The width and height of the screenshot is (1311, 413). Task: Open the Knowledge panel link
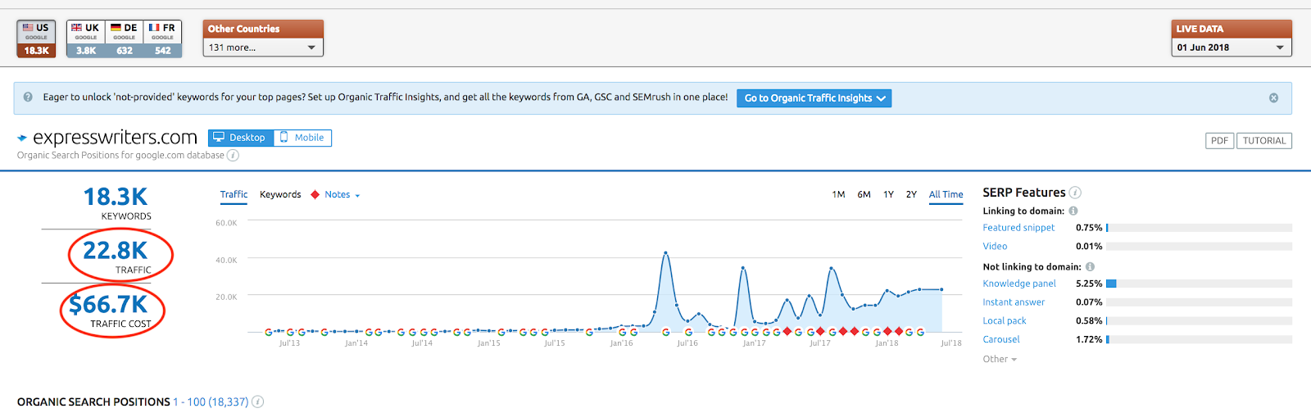[x=1019, y=284]
